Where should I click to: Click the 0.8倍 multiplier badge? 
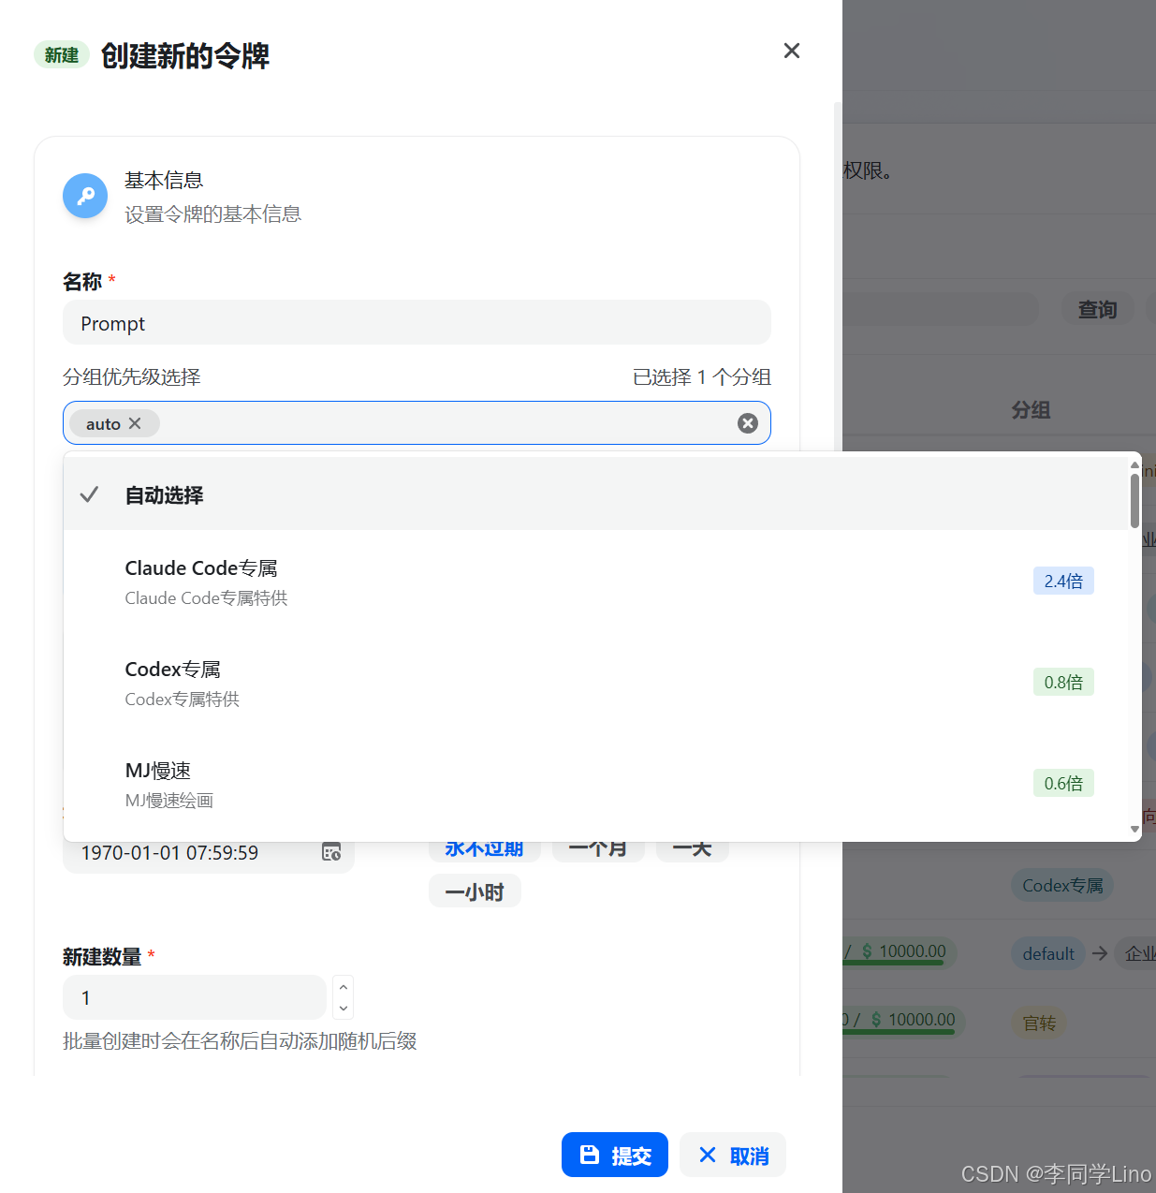click(x=1063, y=682)
